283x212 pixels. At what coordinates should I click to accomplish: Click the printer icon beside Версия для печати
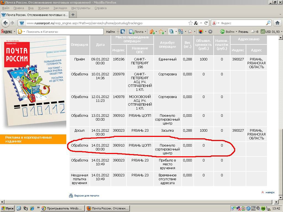(71, 196)
